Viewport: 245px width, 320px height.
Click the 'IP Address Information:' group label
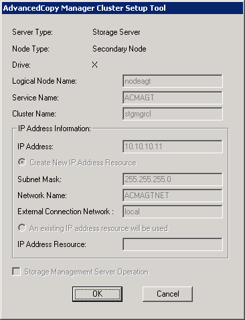[54, 129]
